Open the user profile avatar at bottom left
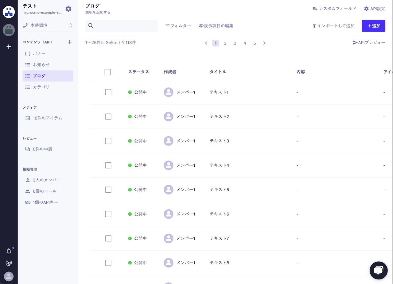The image size is (393, 284). click(9, 276)
